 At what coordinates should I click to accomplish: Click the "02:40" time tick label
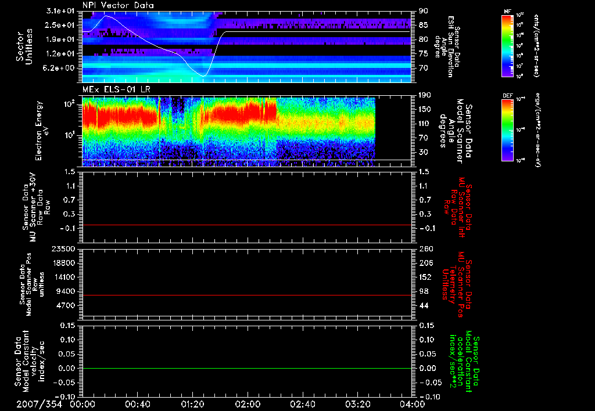coord(302,404)
